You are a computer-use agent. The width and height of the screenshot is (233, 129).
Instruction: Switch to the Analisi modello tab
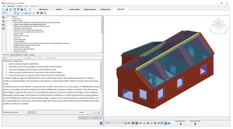click(x=74, y=9)
